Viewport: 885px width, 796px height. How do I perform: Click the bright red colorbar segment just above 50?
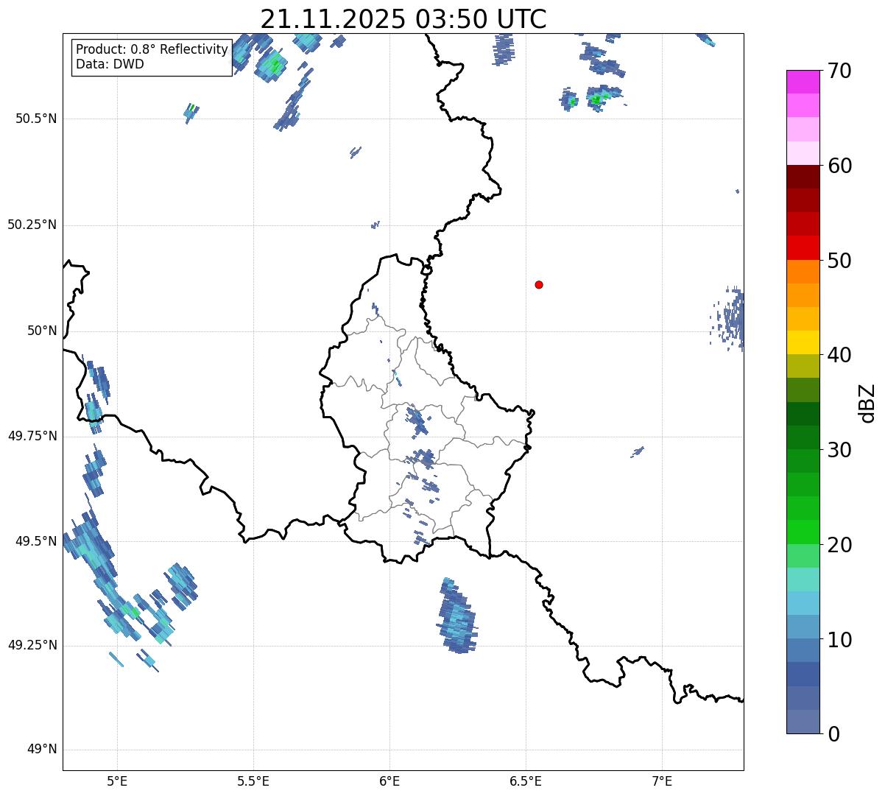tap(803, 248)
